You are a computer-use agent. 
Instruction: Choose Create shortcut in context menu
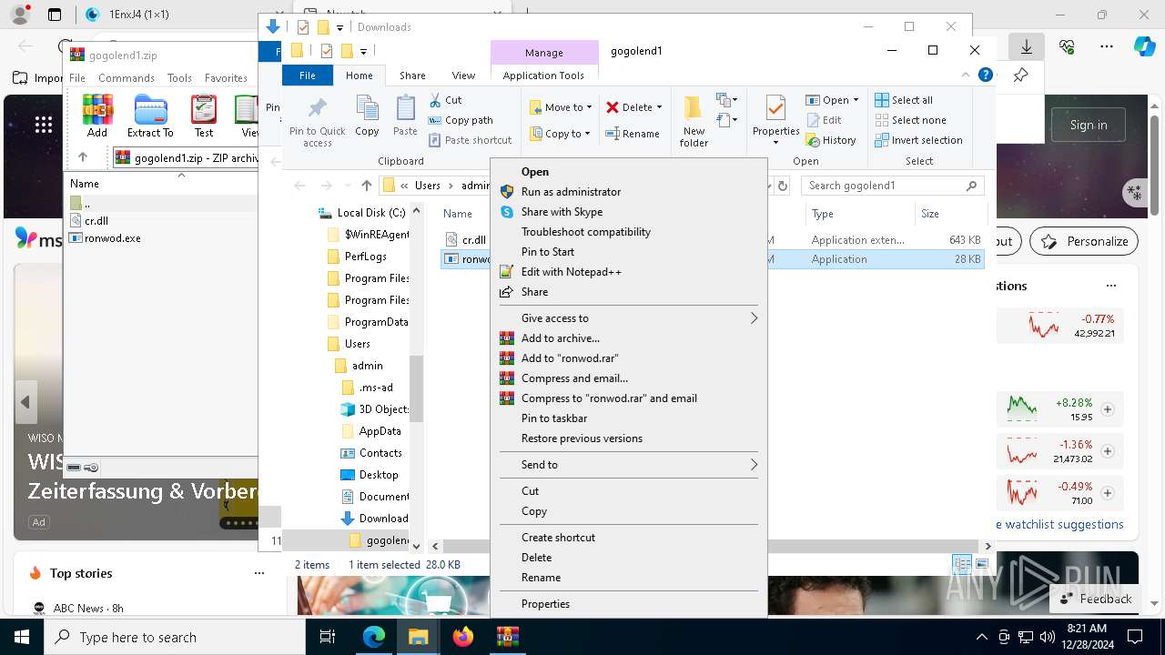(558, 538)
